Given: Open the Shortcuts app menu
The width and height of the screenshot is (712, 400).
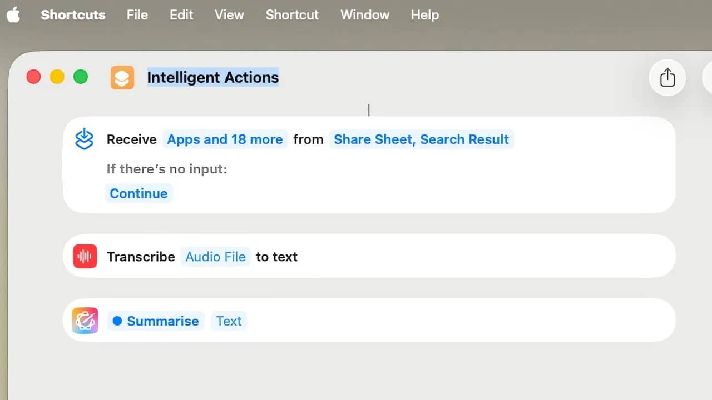Looking at the screenshot, I should (x=73, y=15).
